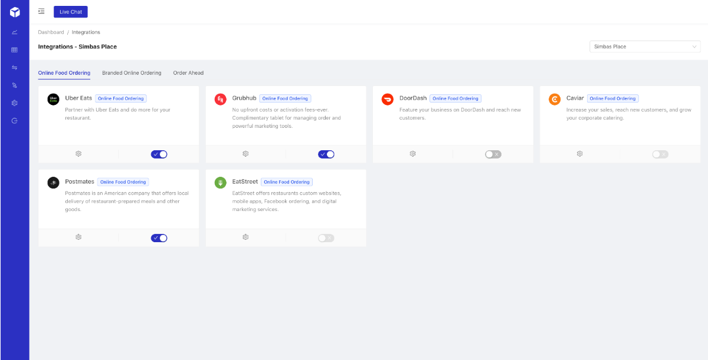Click the Grubhub logo
This screenshot has width=708, height=360.
coord(220,100)
